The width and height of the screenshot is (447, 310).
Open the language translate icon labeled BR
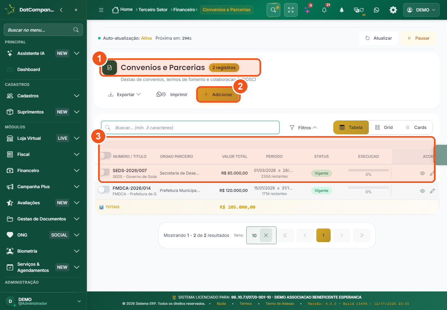tap(359, 10)
